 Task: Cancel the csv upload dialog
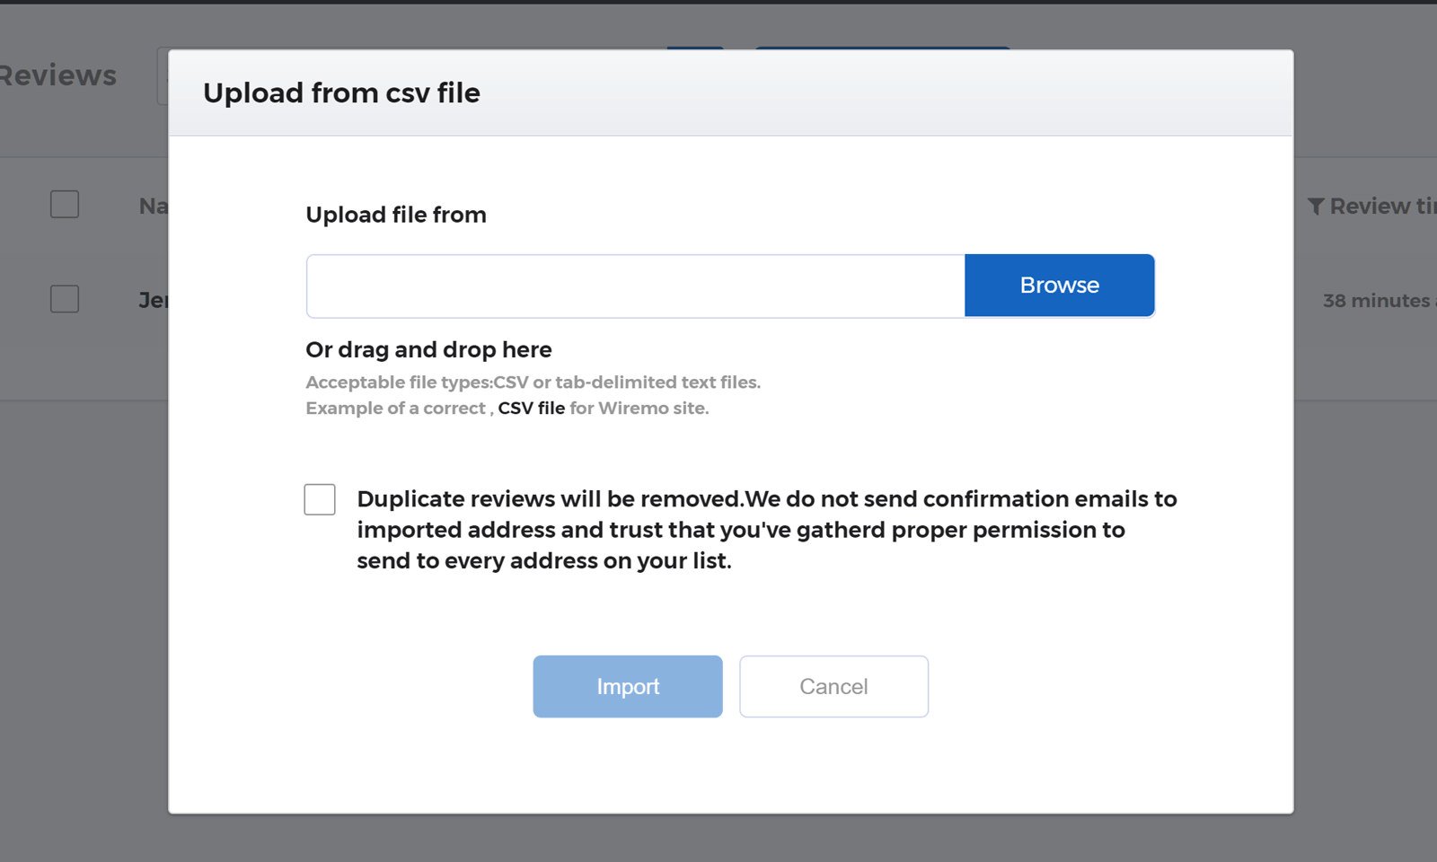pos(833,687)
